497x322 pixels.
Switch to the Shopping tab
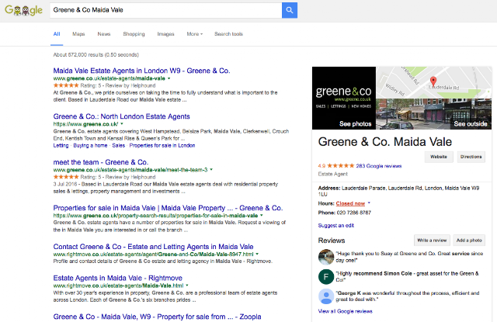134,34
